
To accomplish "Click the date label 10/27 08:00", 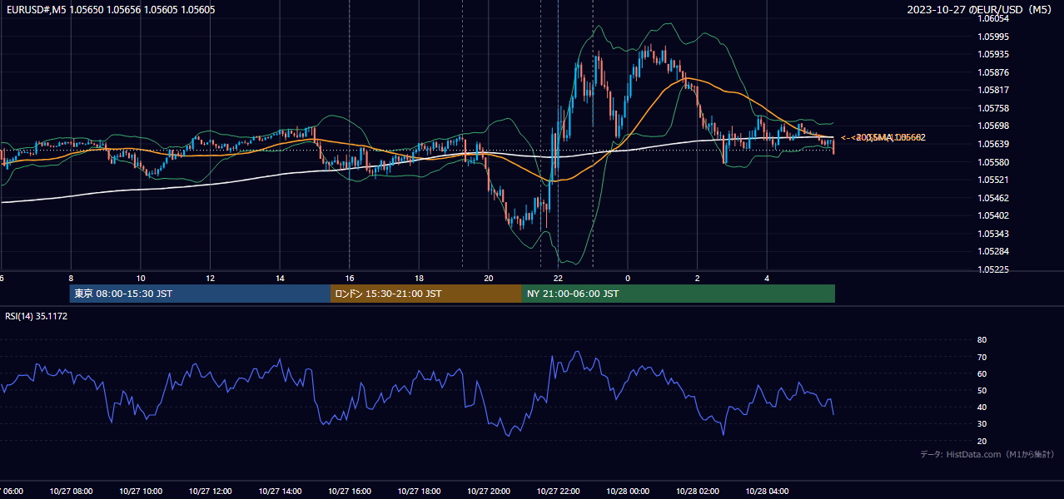I will click(70, 492).
